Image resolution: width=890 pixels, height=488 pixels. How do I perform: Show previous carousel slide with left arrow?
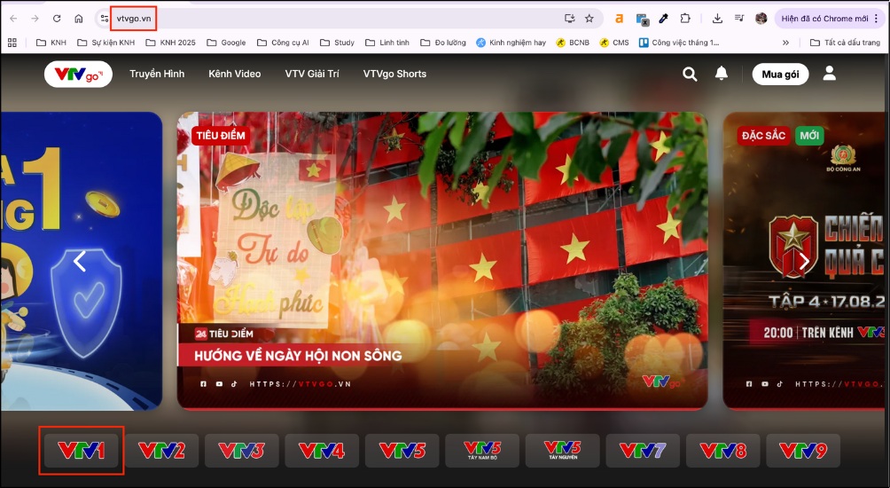coord(80,261)
